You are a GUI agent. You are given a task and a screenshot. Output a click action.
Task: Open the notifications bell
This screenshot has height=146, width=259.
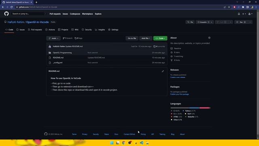pyautogui.click(x=239, y=14)
